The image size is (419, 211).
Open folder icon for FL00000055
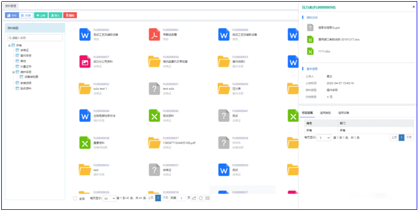(x=224, y=62)
